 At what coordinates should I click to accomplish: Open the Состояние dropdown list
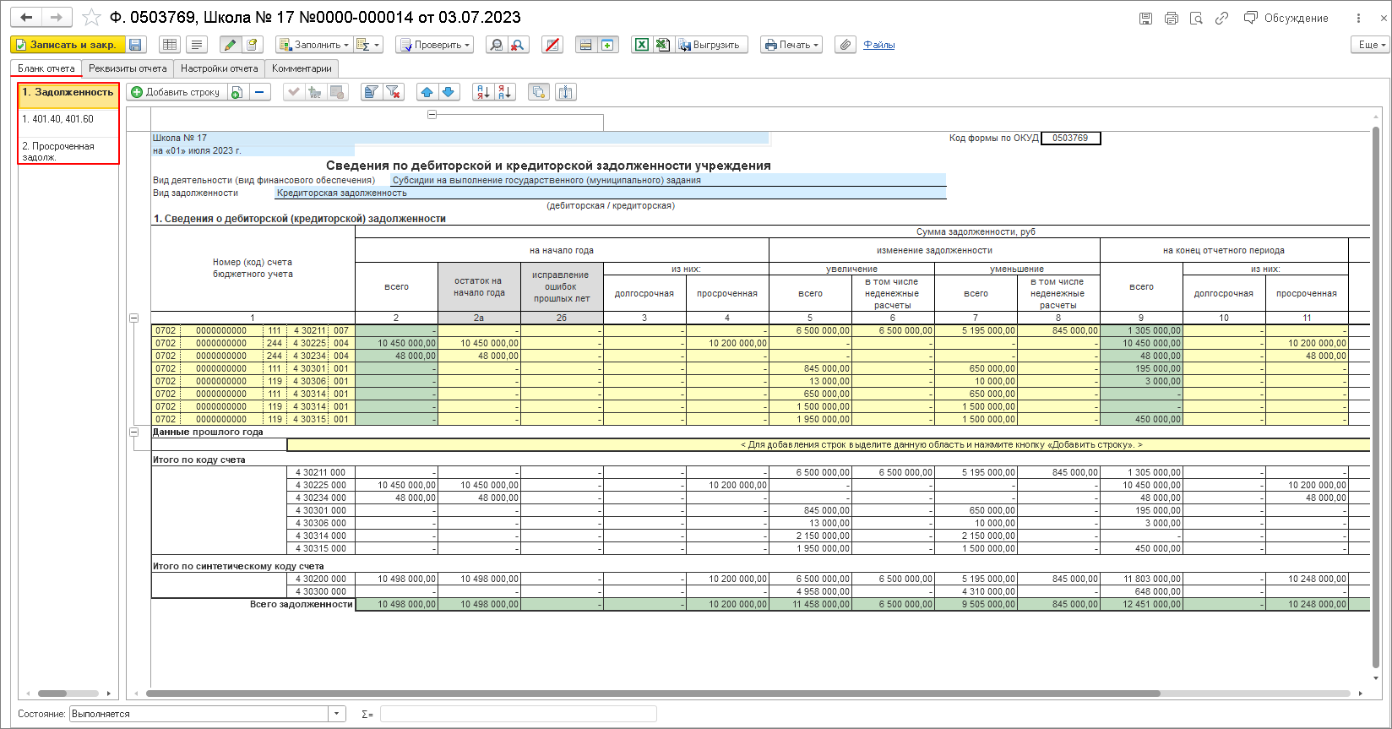[337, 714]
